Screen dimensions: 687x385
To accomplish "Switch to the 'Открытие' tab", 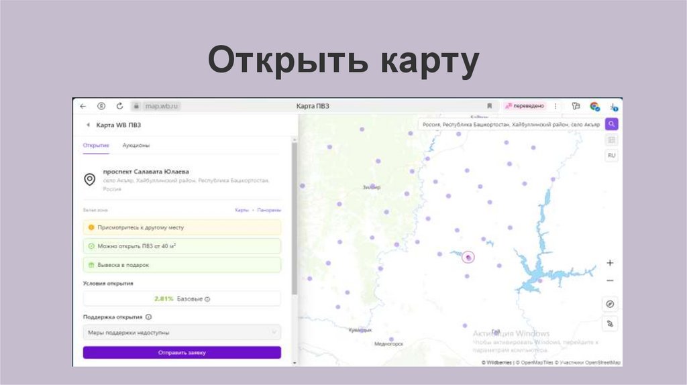I will (x=96, y=146).
